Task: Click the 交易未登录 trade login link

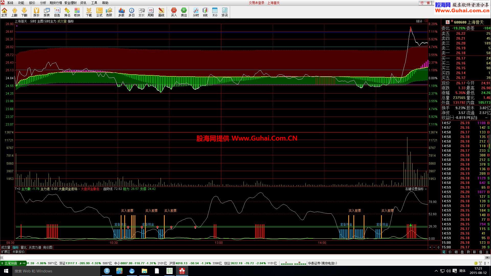Action: coord(256,3)
